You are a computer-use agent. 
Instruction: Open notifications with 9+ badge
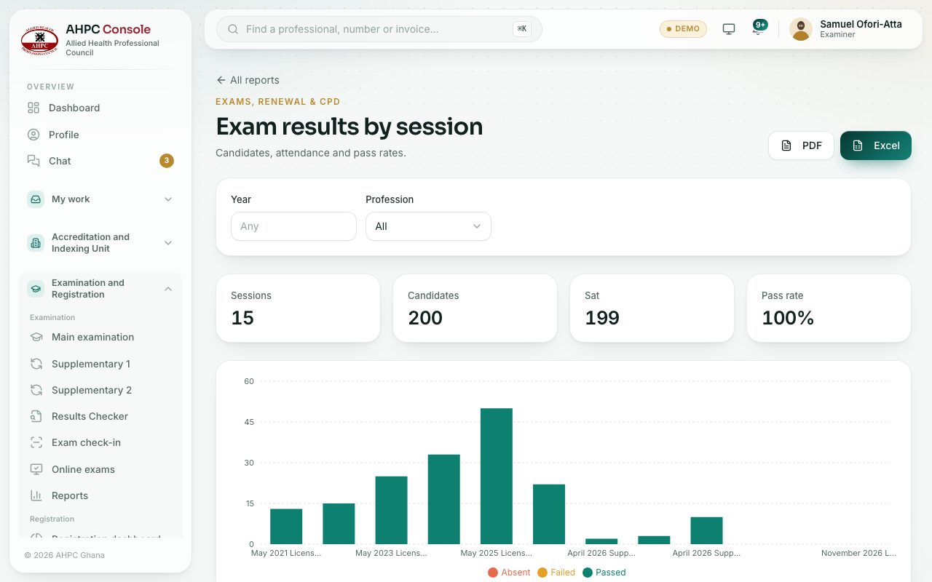tap(759, 28)
